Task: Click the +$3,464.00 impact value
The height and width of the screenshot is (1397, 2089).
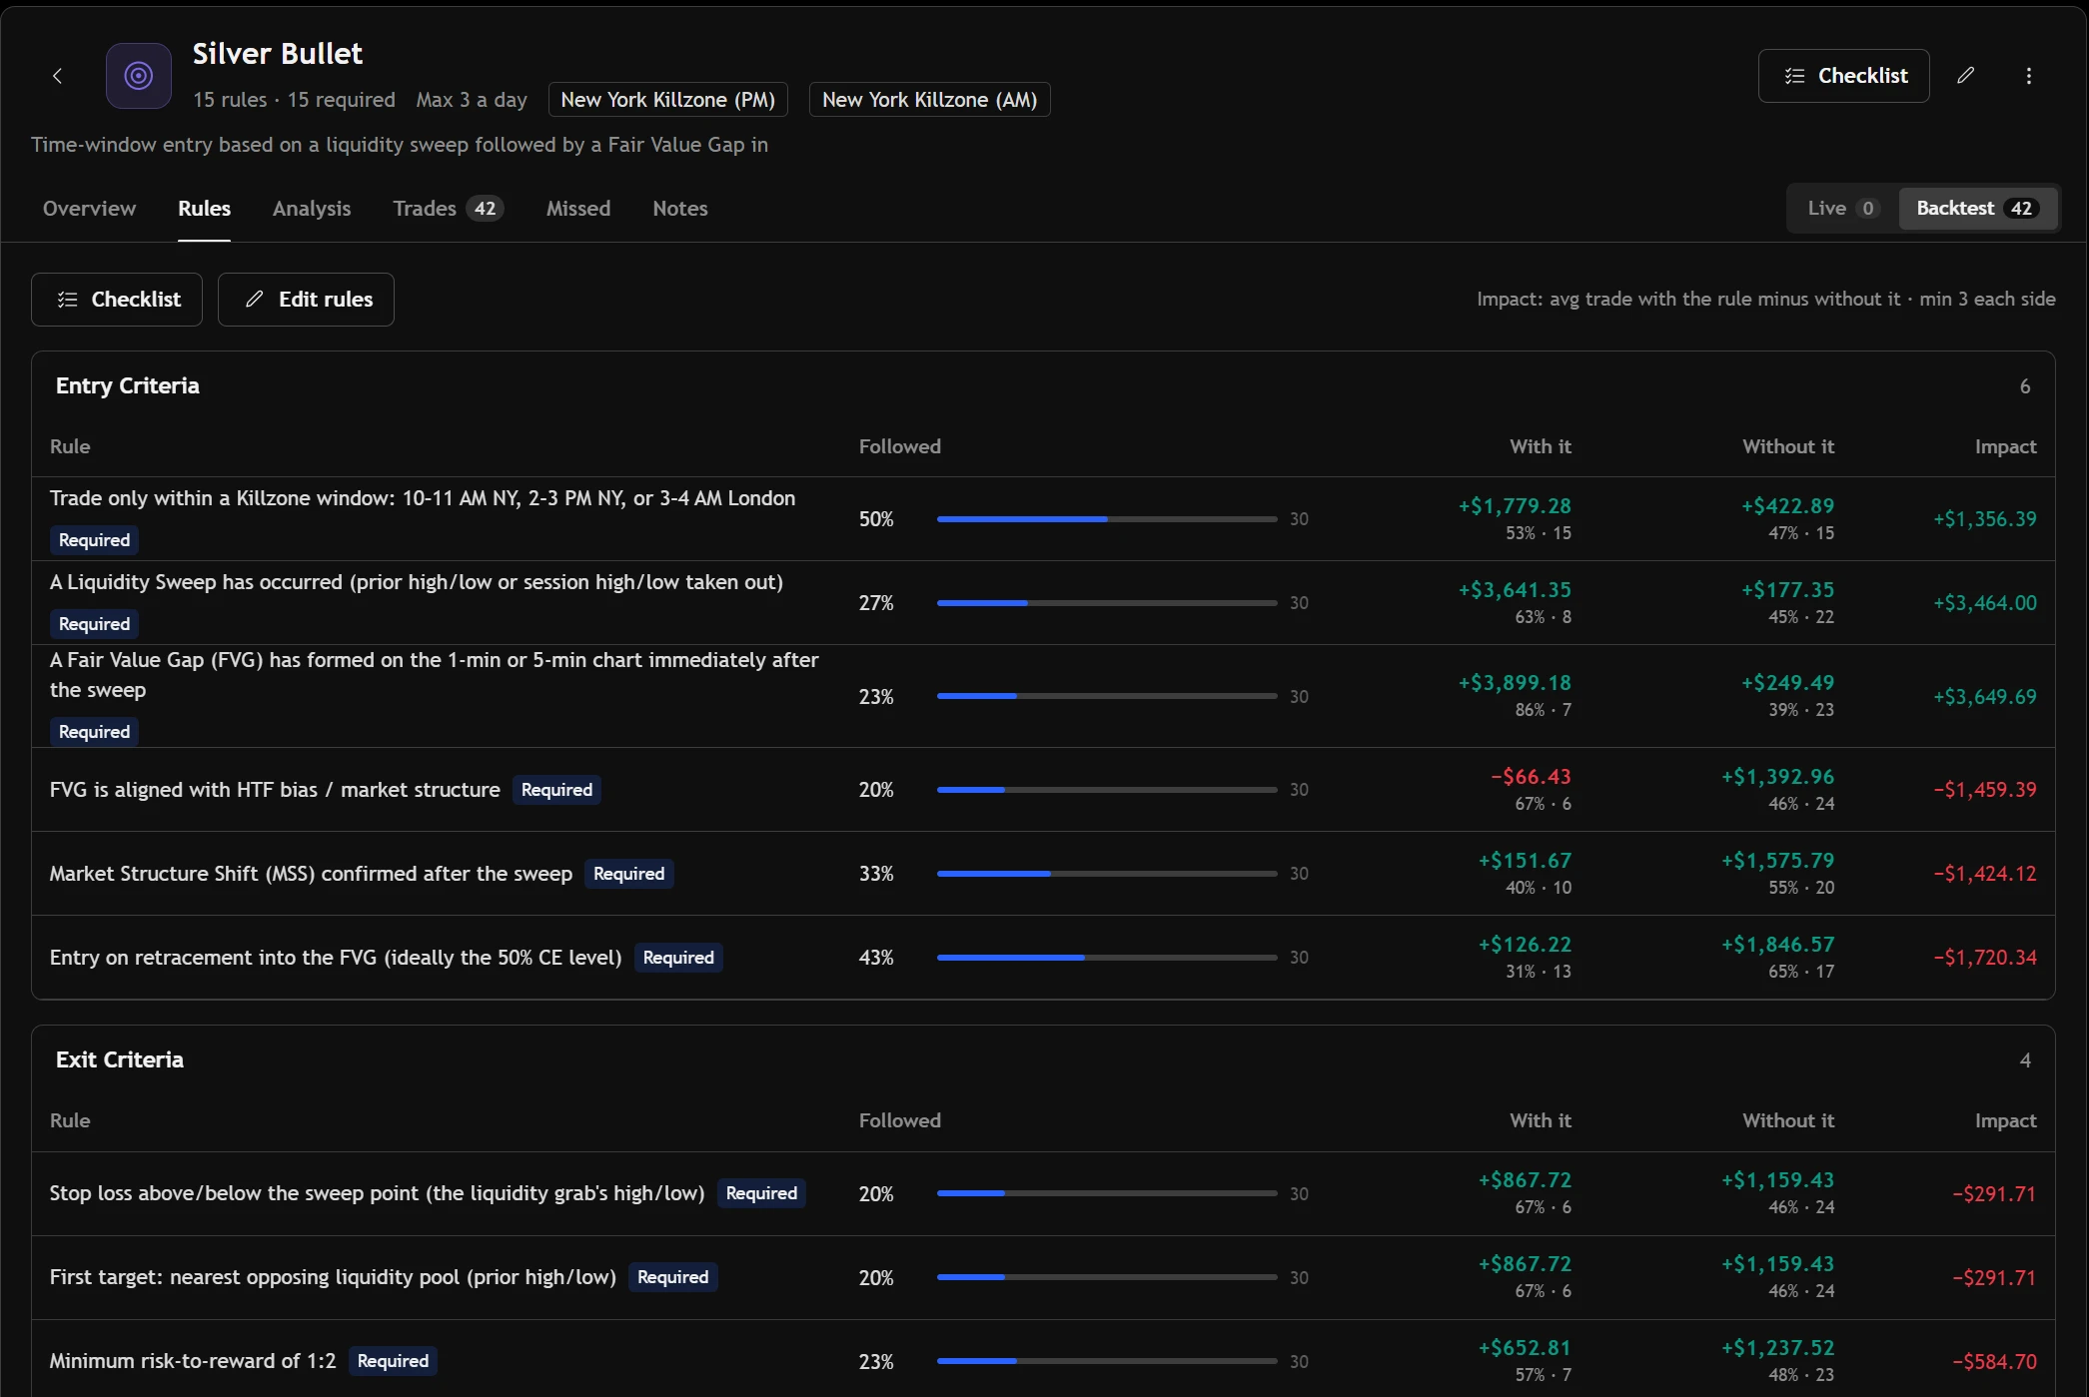Action: pos(1984,603)
